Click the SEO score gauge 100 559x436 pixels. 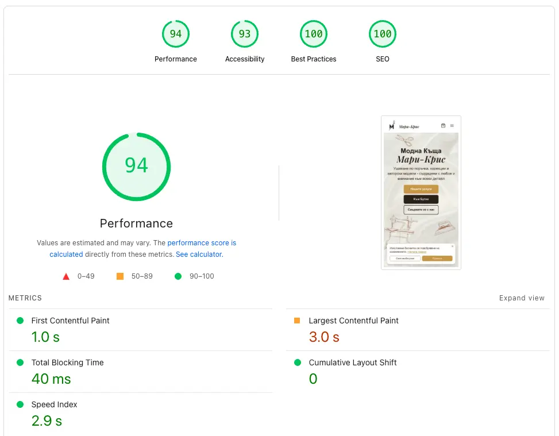(382, 34)
